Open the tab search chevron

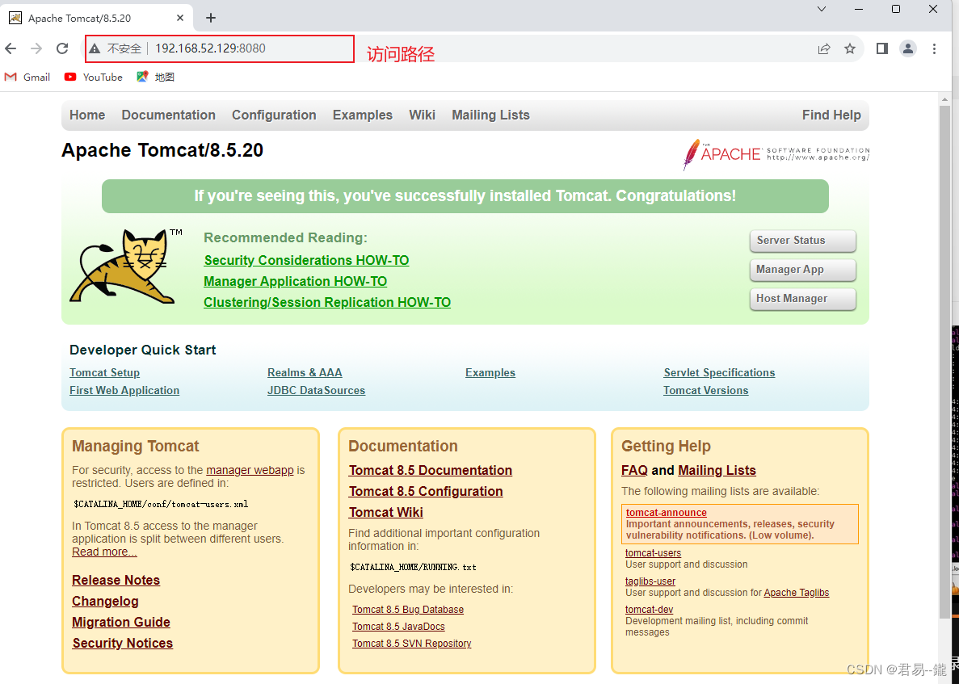click(822, 9)
